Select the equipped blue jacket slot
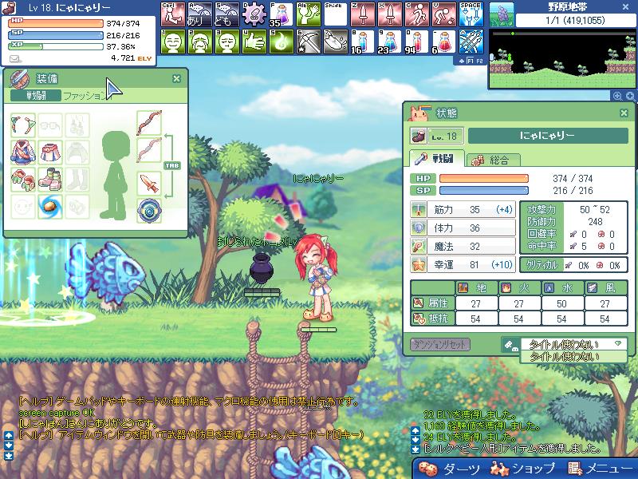 pyautogui.click(x=23, y=152)
